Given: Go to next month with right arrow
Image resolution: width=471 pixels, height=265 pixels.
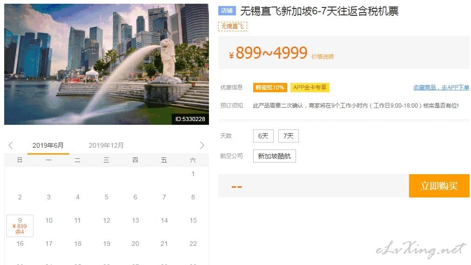Looking at the screenshot, I should (202, 145).
